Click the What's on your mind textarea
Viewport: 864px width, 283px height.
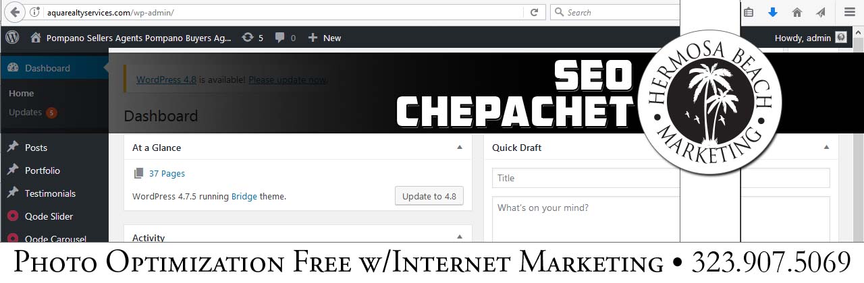point(661,219)
